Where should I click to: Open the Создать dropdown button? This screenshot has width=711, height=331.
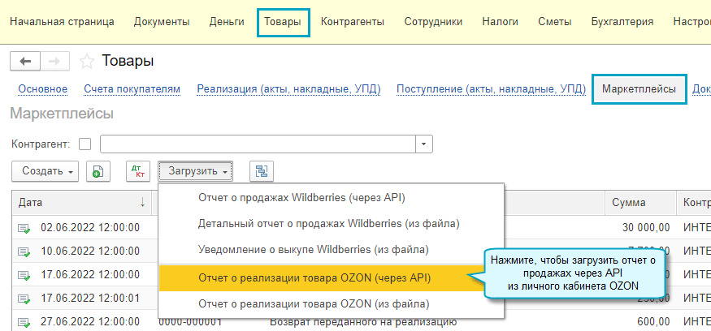click(x=46, y=171)
